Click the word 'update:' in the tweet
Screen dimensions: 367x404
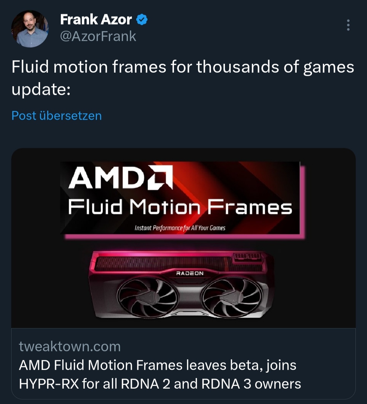click(41, 90)
